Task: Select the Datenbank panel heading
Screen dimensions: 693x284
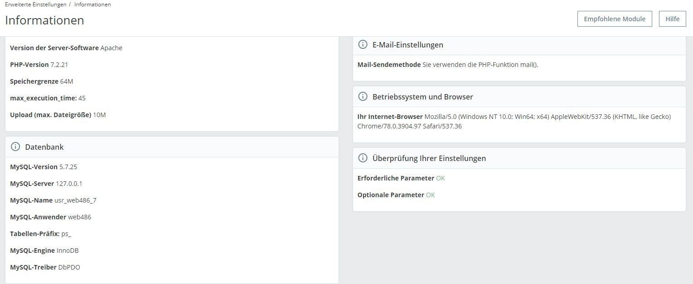Action: [44, 147]
